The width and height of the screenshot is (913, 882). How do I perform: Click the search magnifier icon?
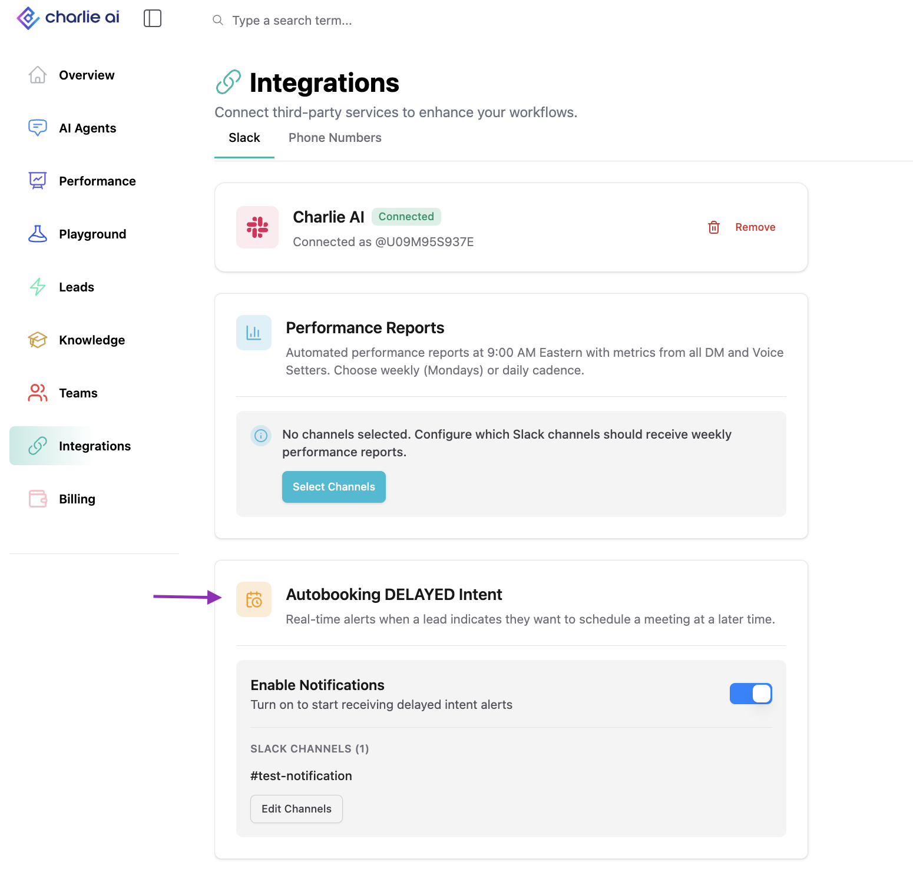[218, 20]
